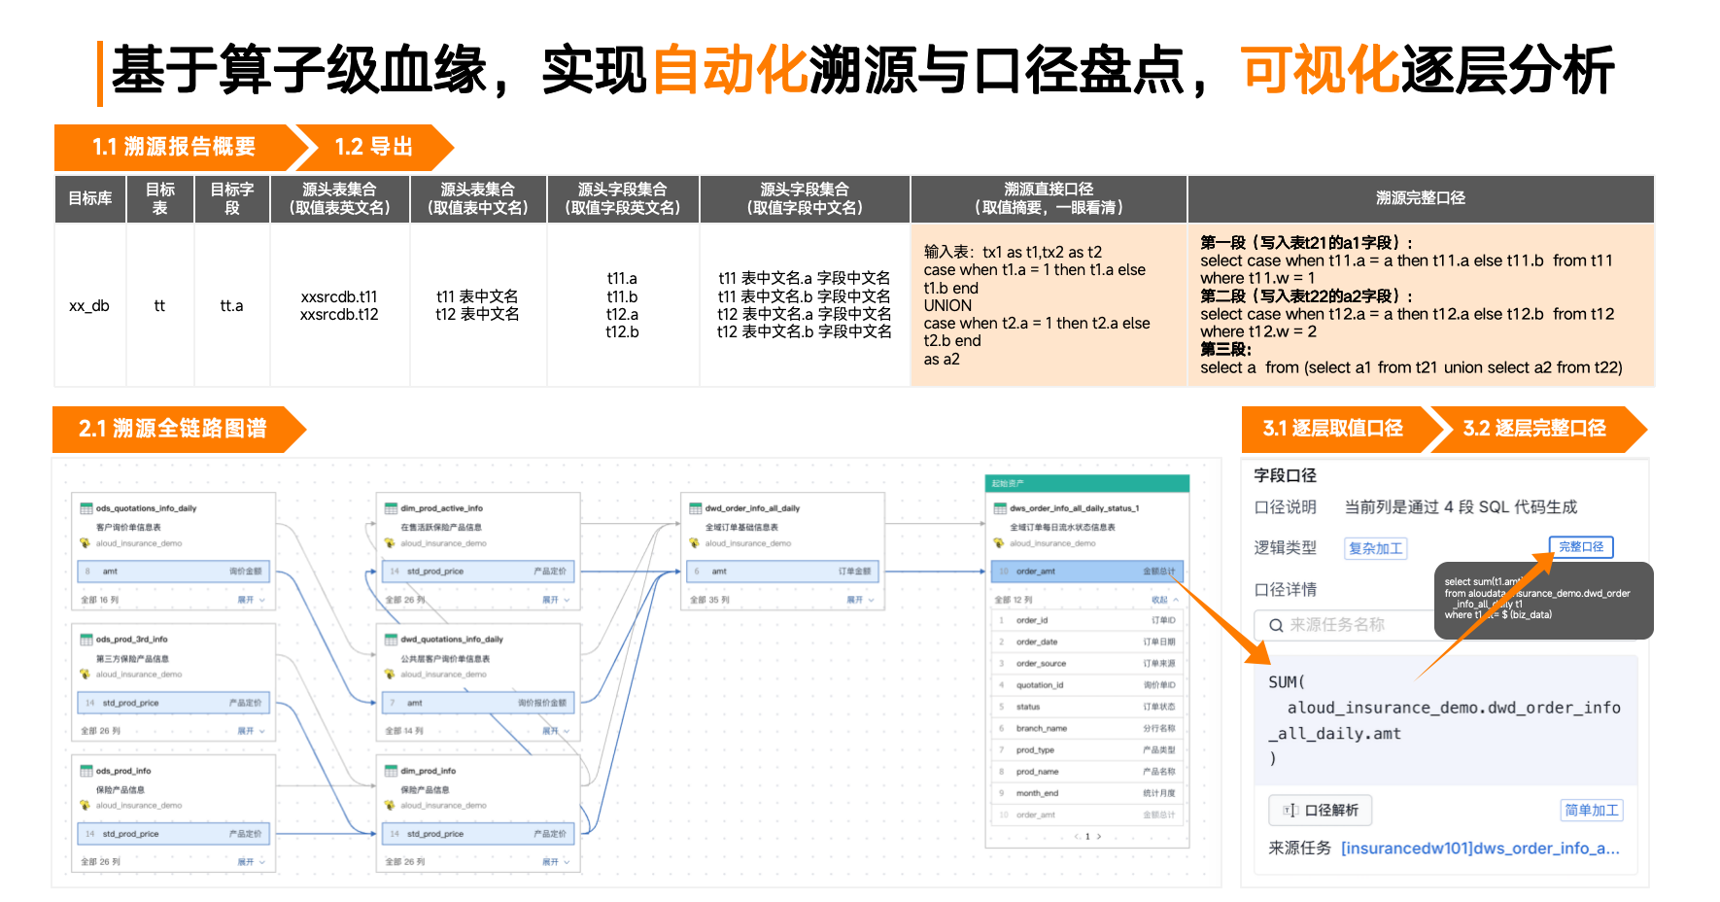The height and width of the screenshot is (902, 1720).
Task: Open the 1.2 导出 tab
Action: [373, 148]
